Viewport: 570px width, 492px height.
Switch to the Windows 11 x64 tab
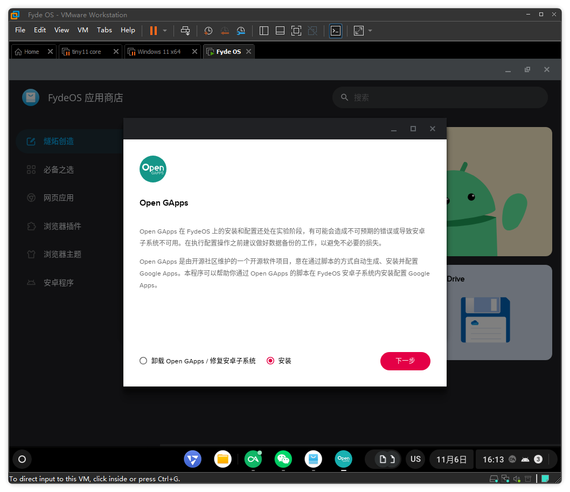(x=159, y=52)
